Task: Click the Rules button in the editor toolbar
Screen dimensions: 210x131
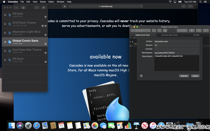Action: click(182, 30)
